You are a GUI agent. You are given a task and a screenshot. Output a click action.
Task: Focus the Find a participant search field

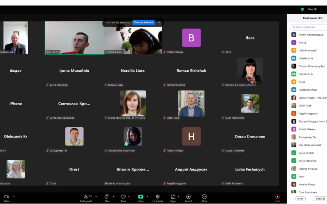[309, 27]
